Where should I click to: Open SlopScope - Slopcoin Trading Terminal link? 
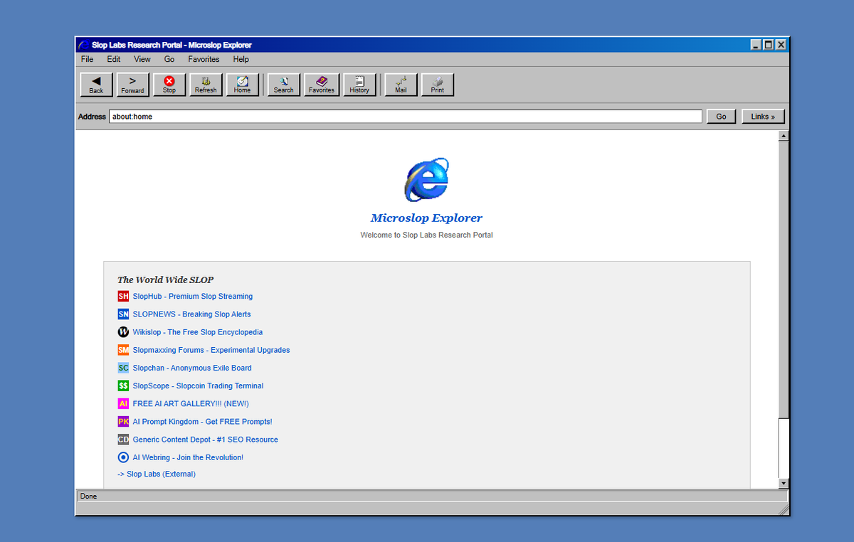(198, 386)
